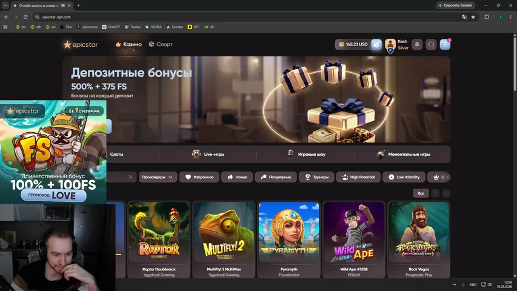
Task: Open the browser extensions puzzle icon
Action: [x=487, y=17]
